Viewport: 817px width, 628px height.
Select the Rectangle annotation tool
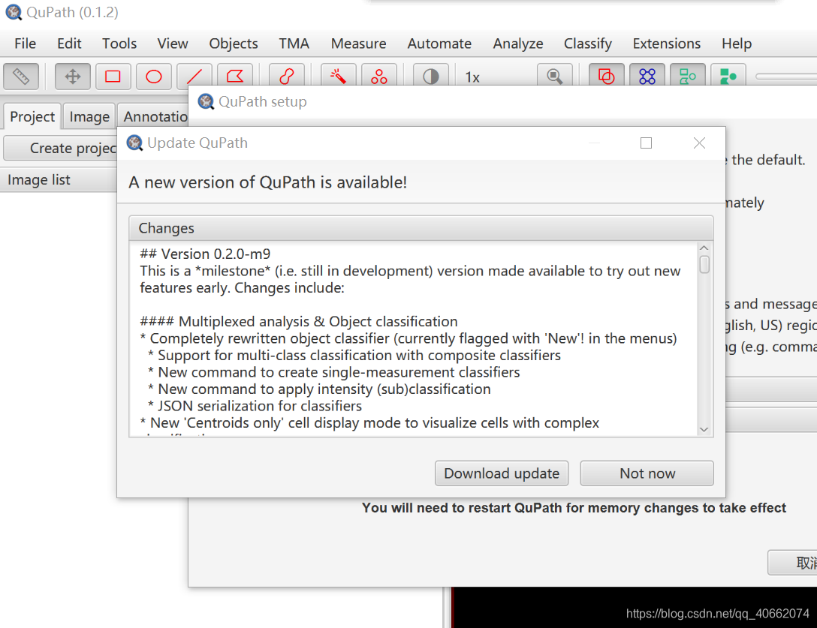[113, 77]
